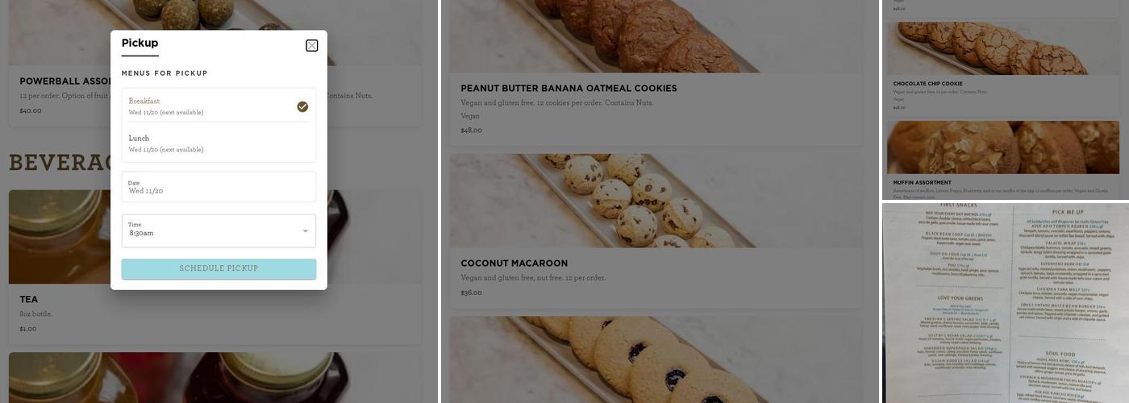Viewport: 1129px width, 403px height.
Task: Click the Breakfast selected checkmark icon
Action: [302, 106]
